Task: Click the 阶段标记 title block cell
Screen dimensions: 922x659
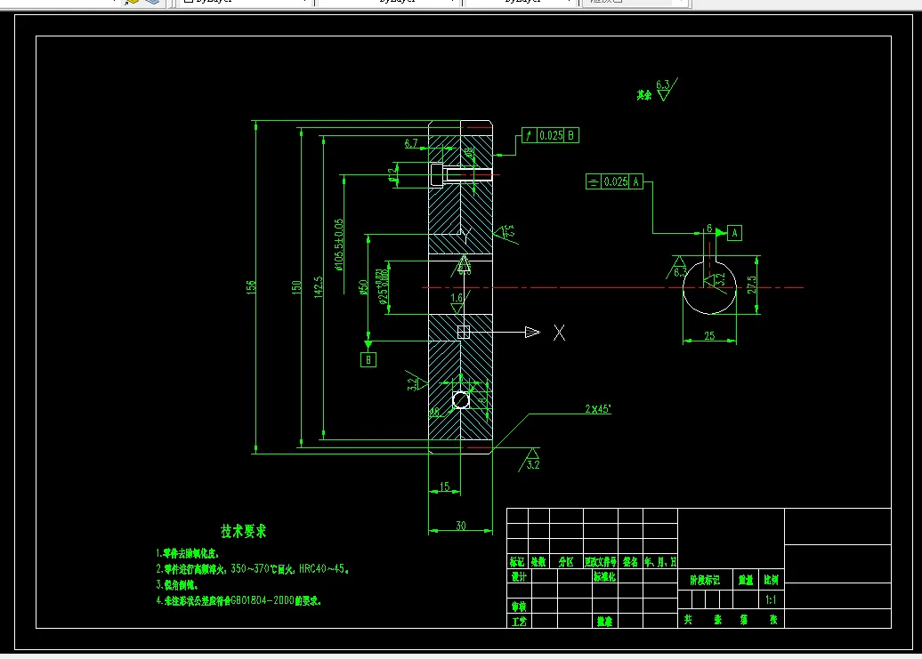Action: 705,580
